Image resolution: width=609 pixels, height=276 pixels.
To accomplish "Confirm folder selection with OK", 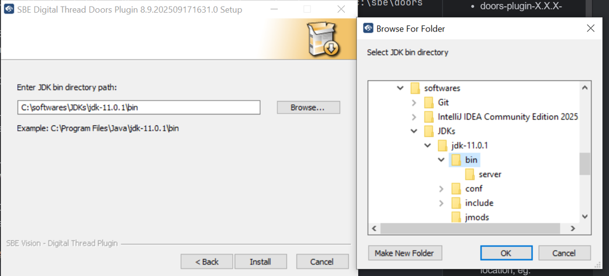I will pos(506,253).
